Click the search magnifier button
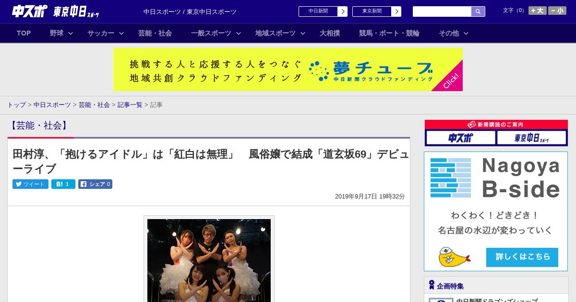The width and height of the screenshot is (576, 302). (x=478, y=12)
